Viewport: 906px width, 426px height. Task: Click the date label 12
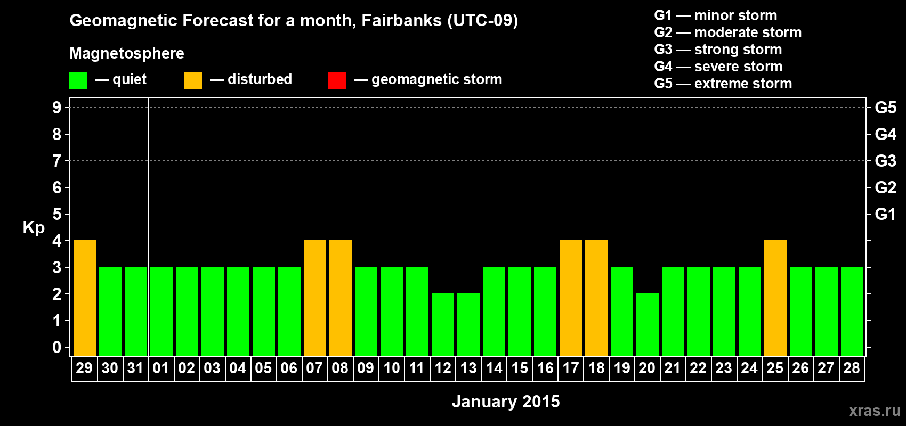(x=443, y=368)
